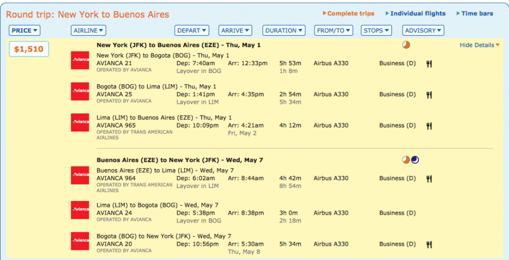Open the DEPART filter dropdown
Viewport: 509px width, 260px height.
pos(192,31)
